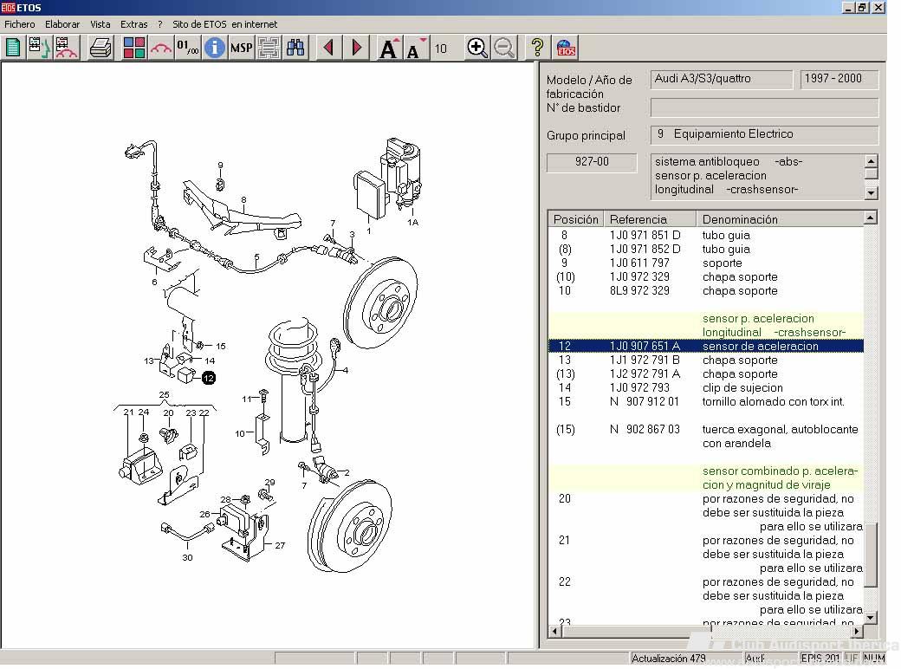
Task: Select row '1J0 971 851 D' tubo guia
Action: [x=705, y=235]
